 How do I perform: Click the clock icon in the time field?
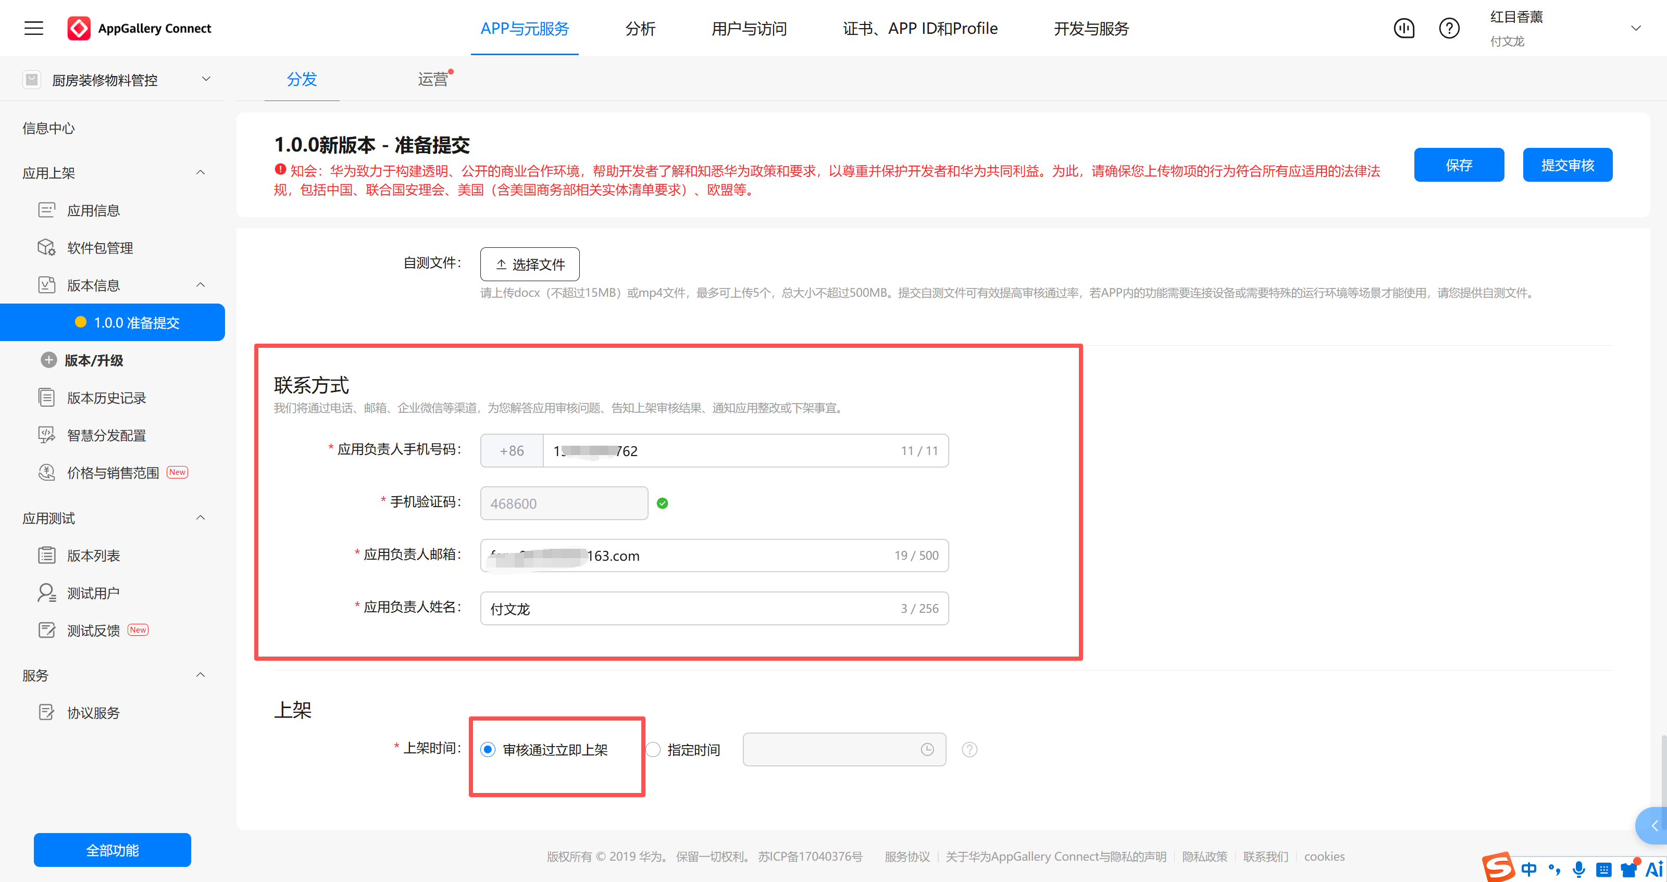(x=927, y=749)
